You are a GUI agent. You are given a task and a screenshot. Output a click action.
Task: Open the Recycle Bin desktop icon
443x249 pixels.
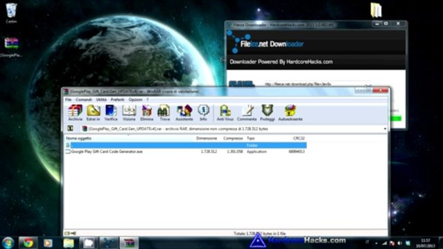click(11, 12)
